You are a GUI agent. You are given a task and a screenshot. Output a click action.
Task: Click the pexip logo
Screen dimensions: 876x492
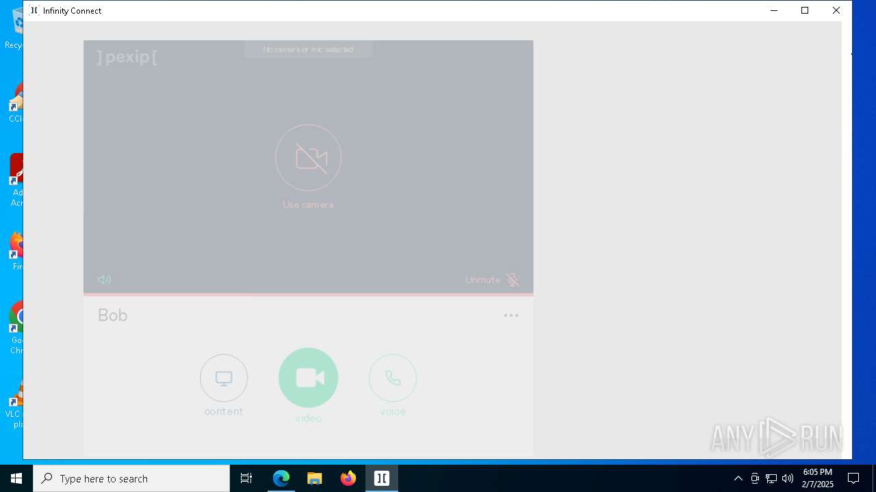click(127, 57)
